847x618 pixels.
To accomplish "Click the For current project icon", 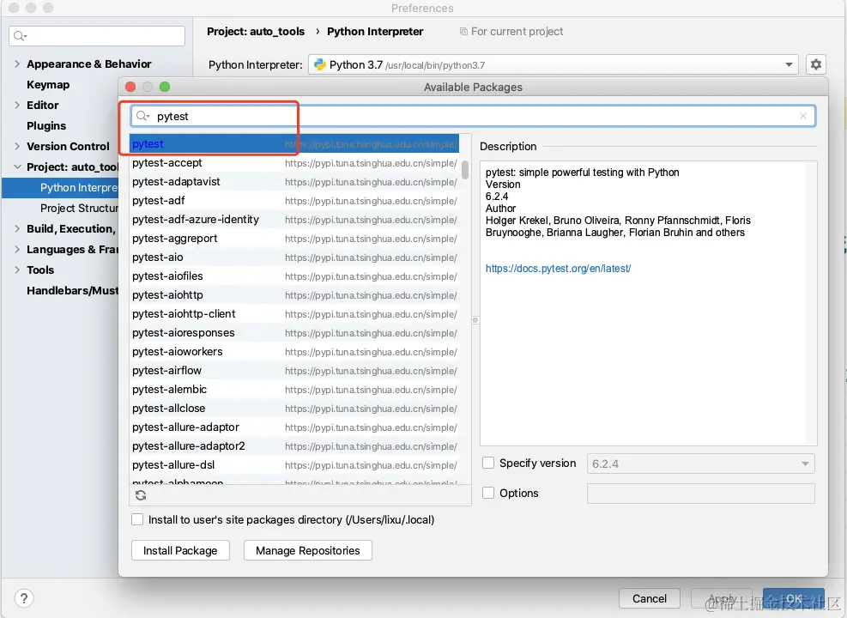I will pos(463,32).
